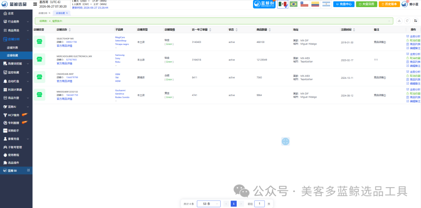Expand 商品刊登 sidebar menu
Viewport: 421px width, 208px height.
click(x=16, y=98)
